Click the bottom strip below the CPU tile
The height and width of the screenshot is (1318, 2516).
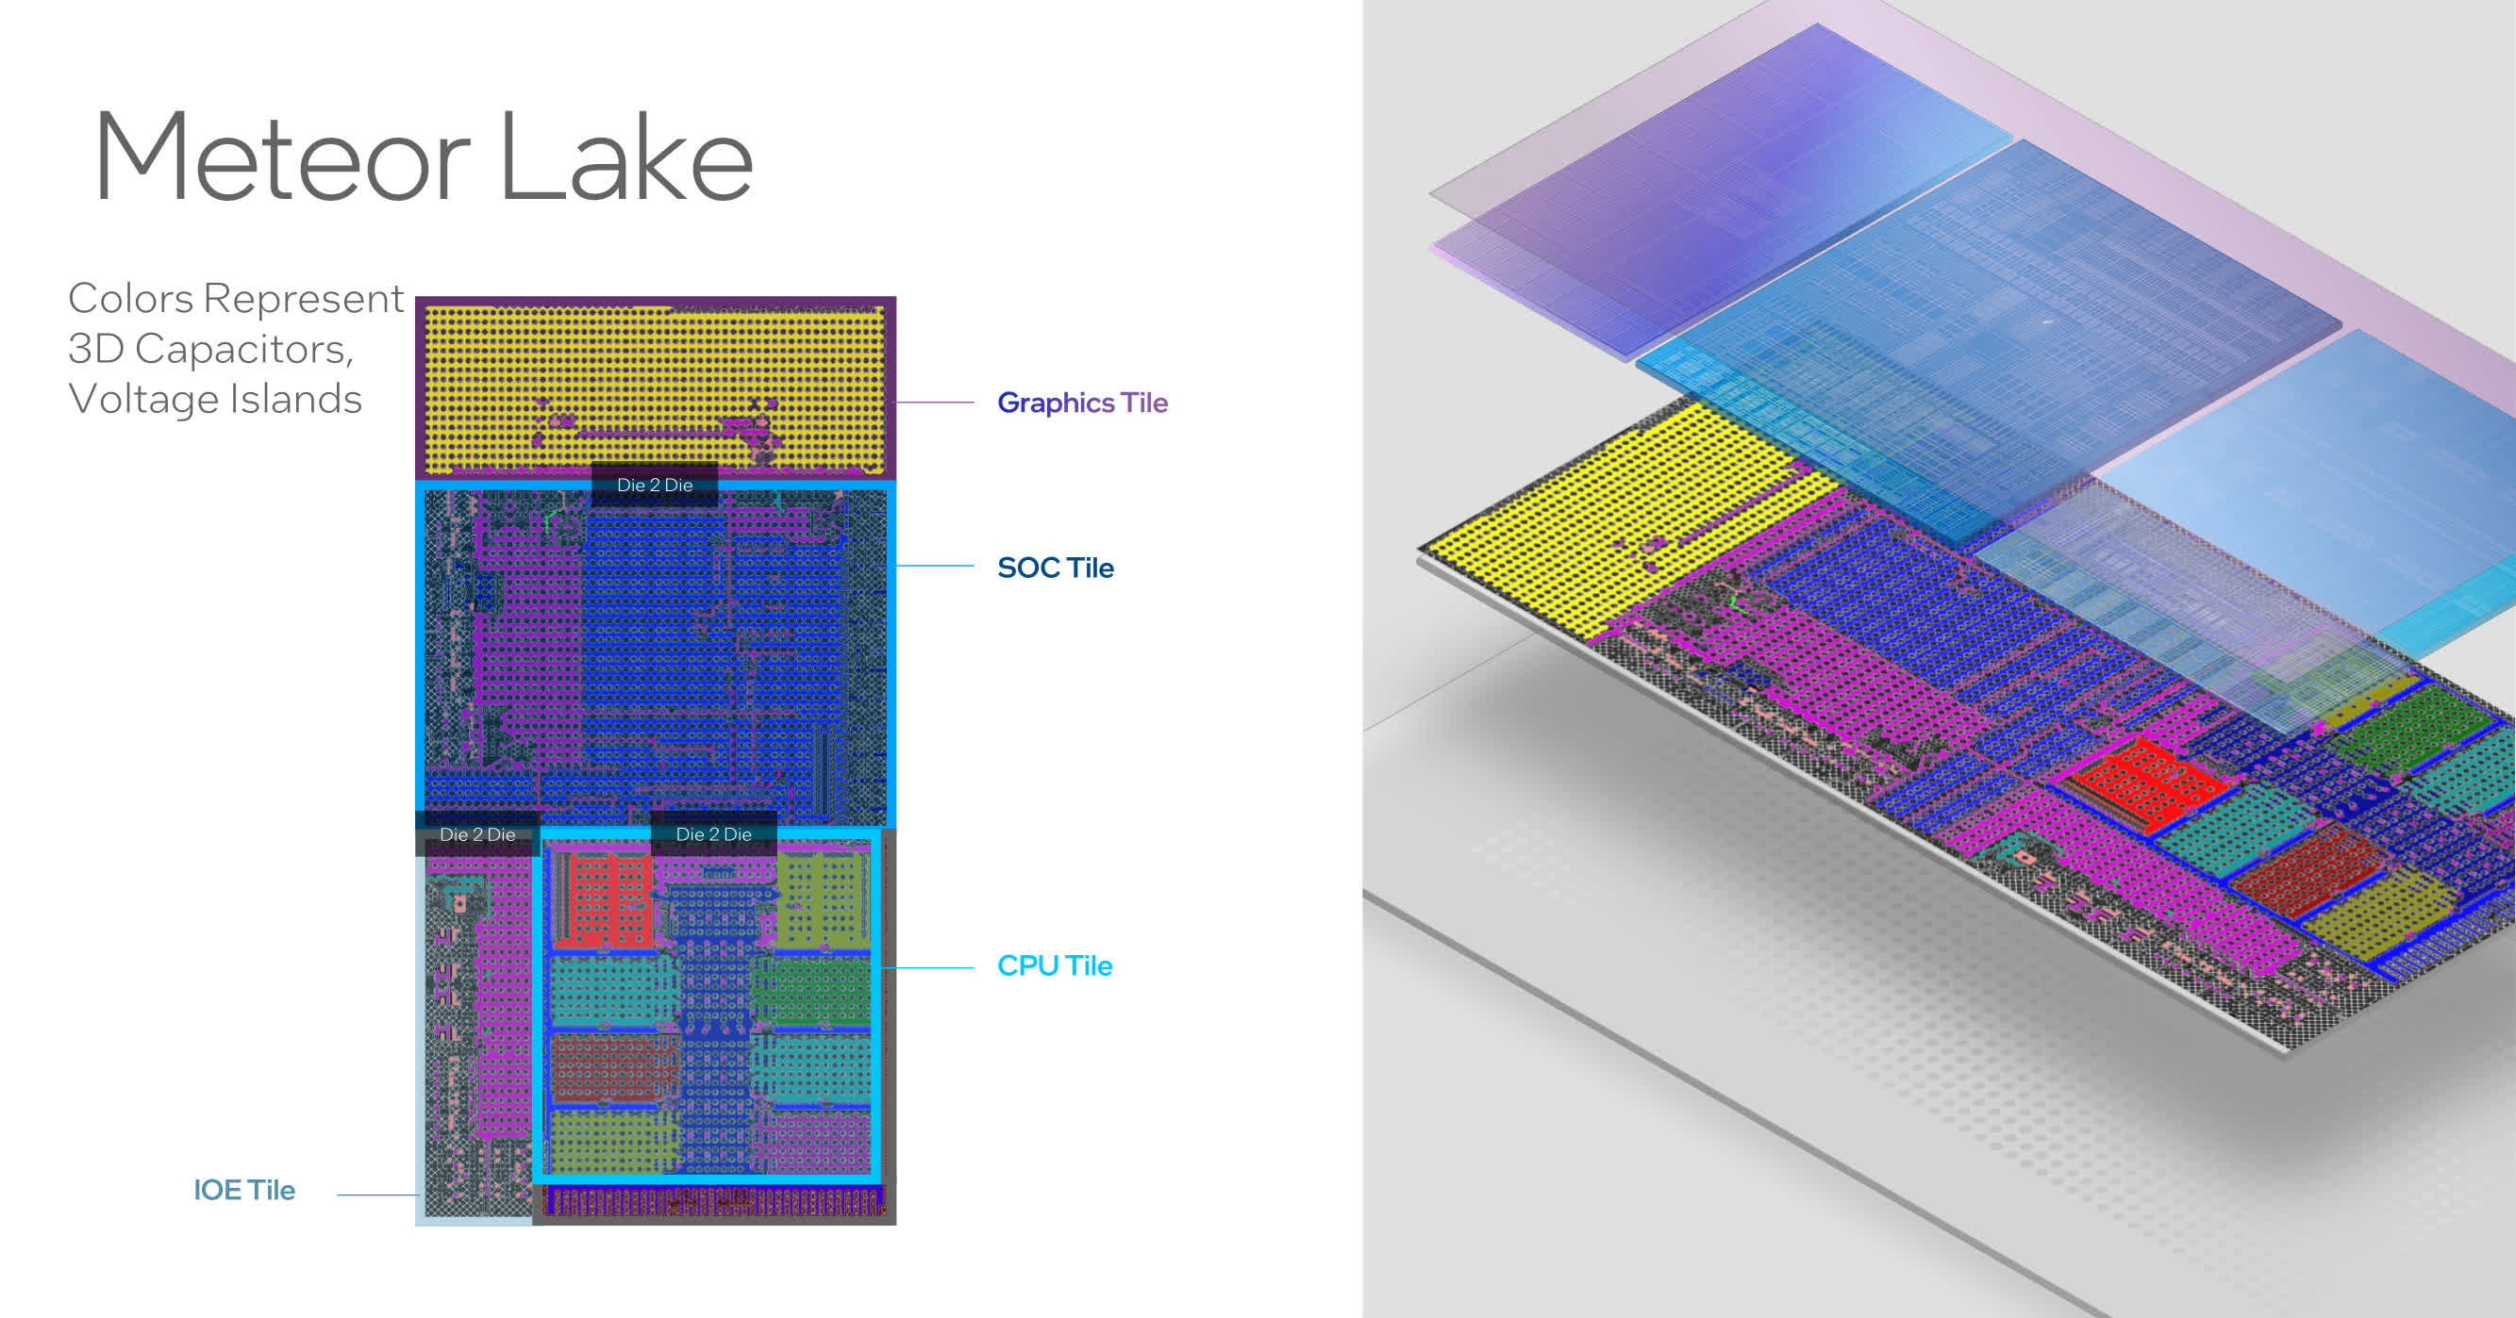[x=713, y=1203]
